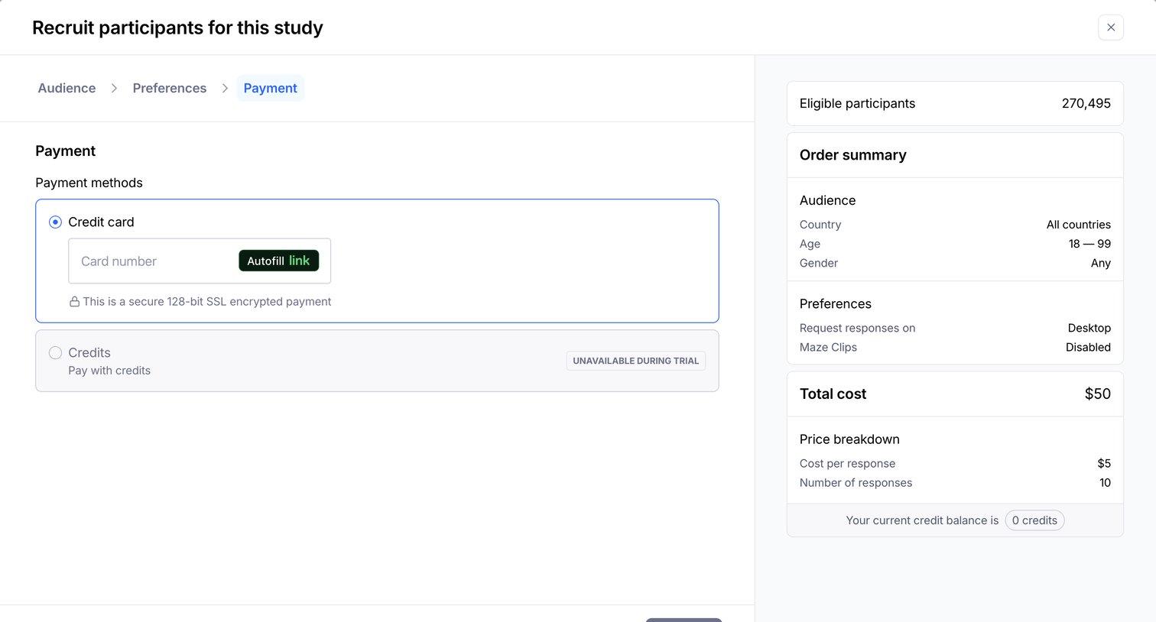
Task: Click the All countries value
Action: pyautogui.click(x=1079, y=225)
